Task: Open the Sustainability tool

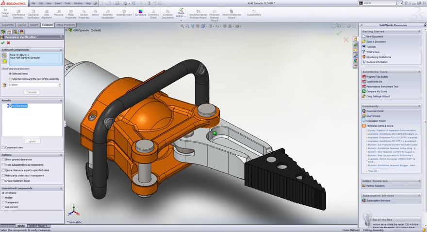Action: (253, 13)
